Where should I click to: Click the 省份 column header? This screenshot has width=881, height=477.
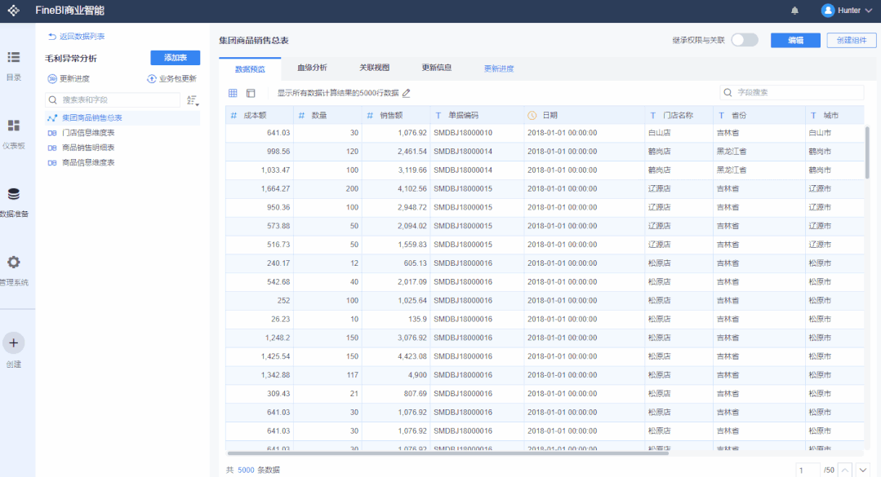[759, 115]
